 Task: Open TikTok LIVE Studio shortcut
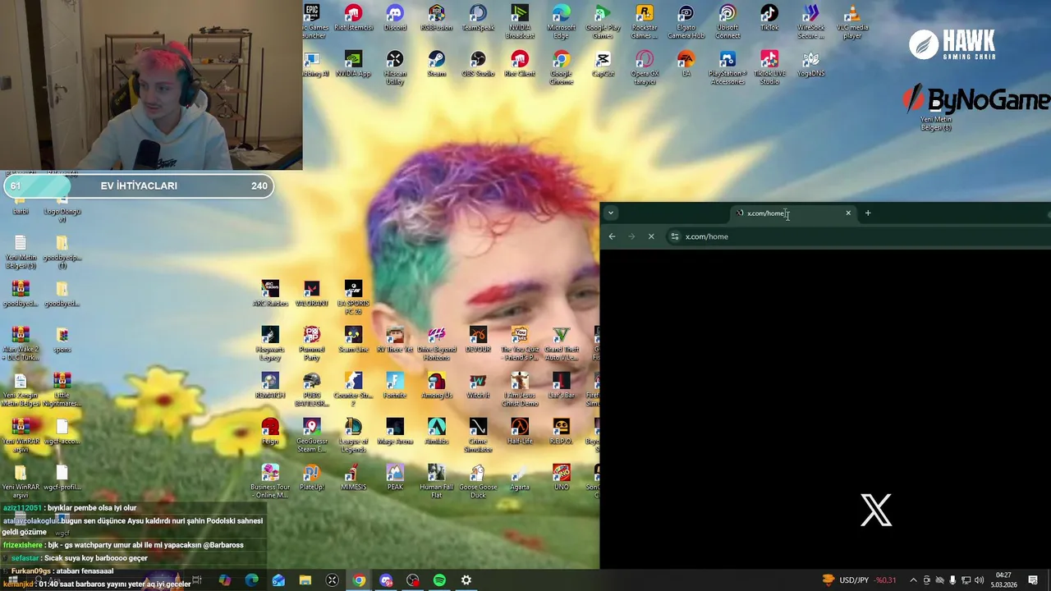tap(769, 68)
